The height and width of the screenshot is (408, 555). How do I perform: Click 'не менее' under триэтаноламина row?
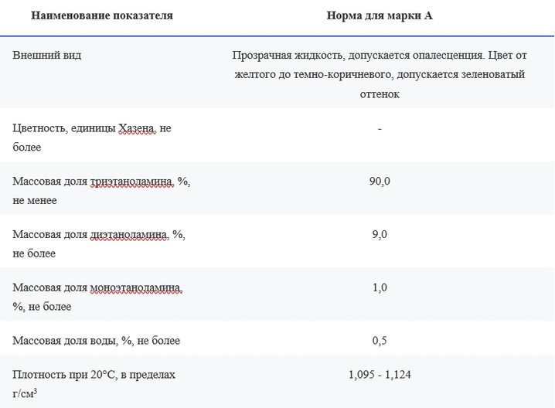click(x=35, y=201)
